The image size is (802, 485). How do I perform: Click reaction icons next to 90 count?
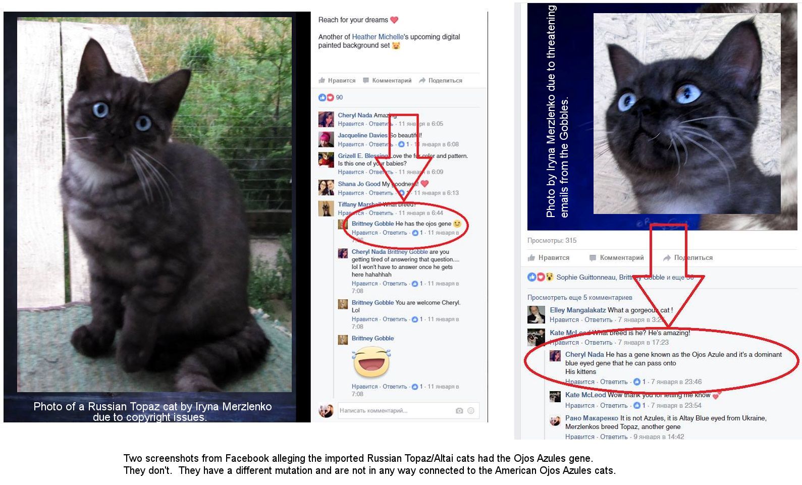326,97
